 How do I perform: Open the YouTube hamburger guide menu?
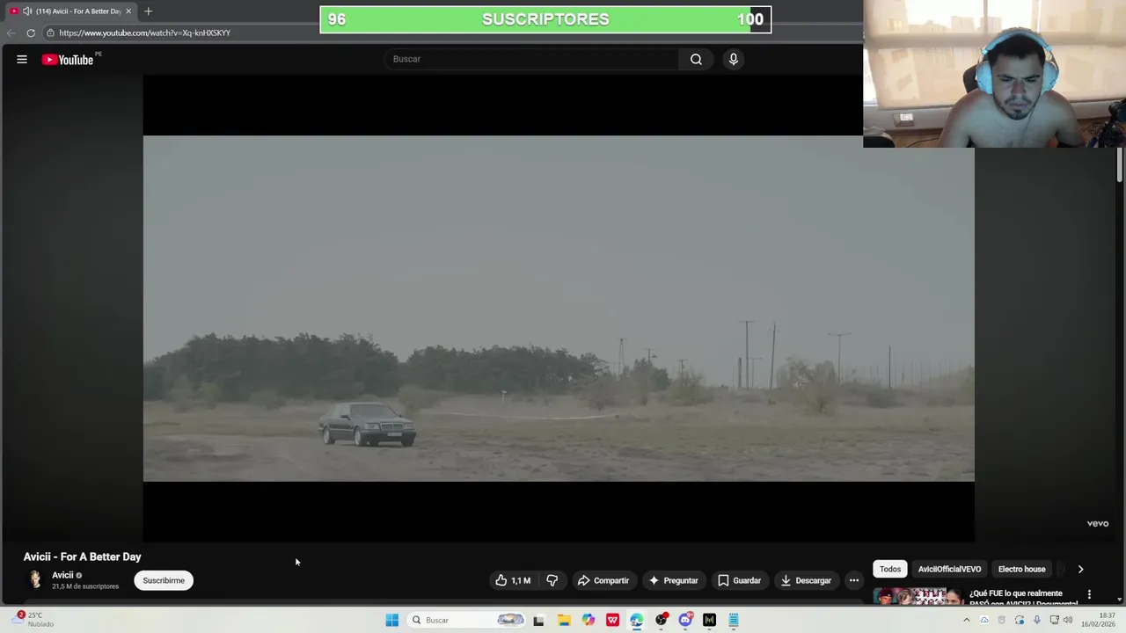click(22, 59)
